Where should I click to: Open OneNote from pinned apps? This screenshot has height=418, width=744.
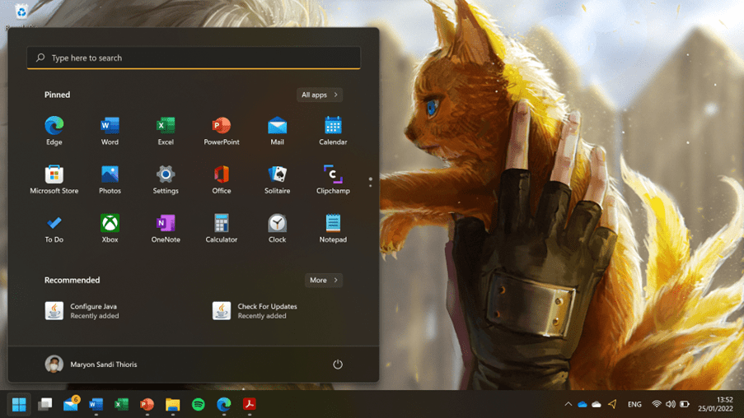(166, 228)
